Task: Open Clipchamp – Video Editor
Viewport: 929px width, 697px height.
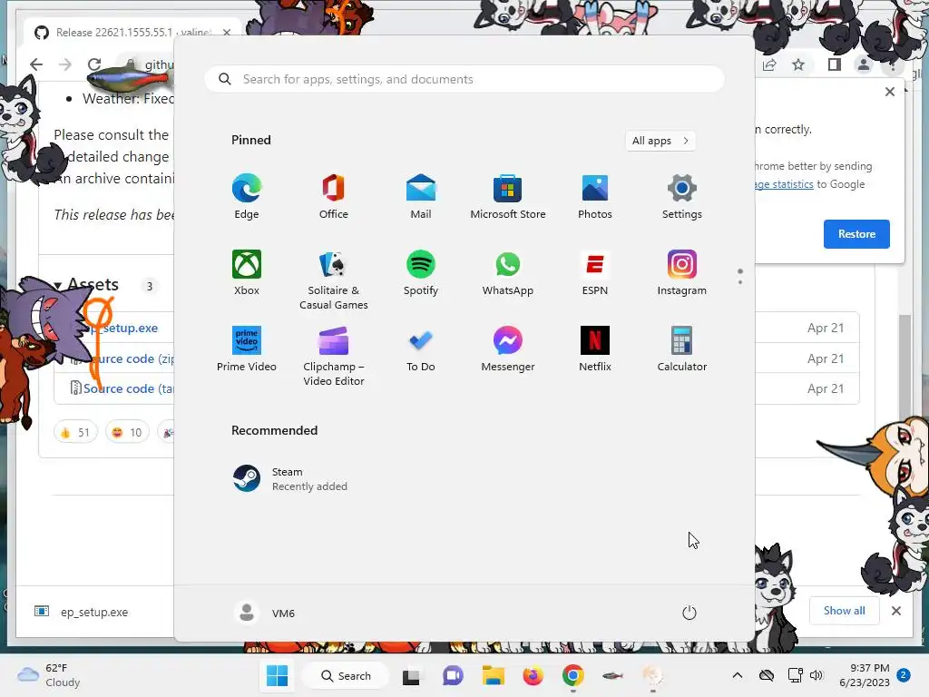Action: click(x=334, y=356)
